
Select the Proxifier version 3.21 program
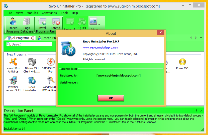click(x=13, y=84)
